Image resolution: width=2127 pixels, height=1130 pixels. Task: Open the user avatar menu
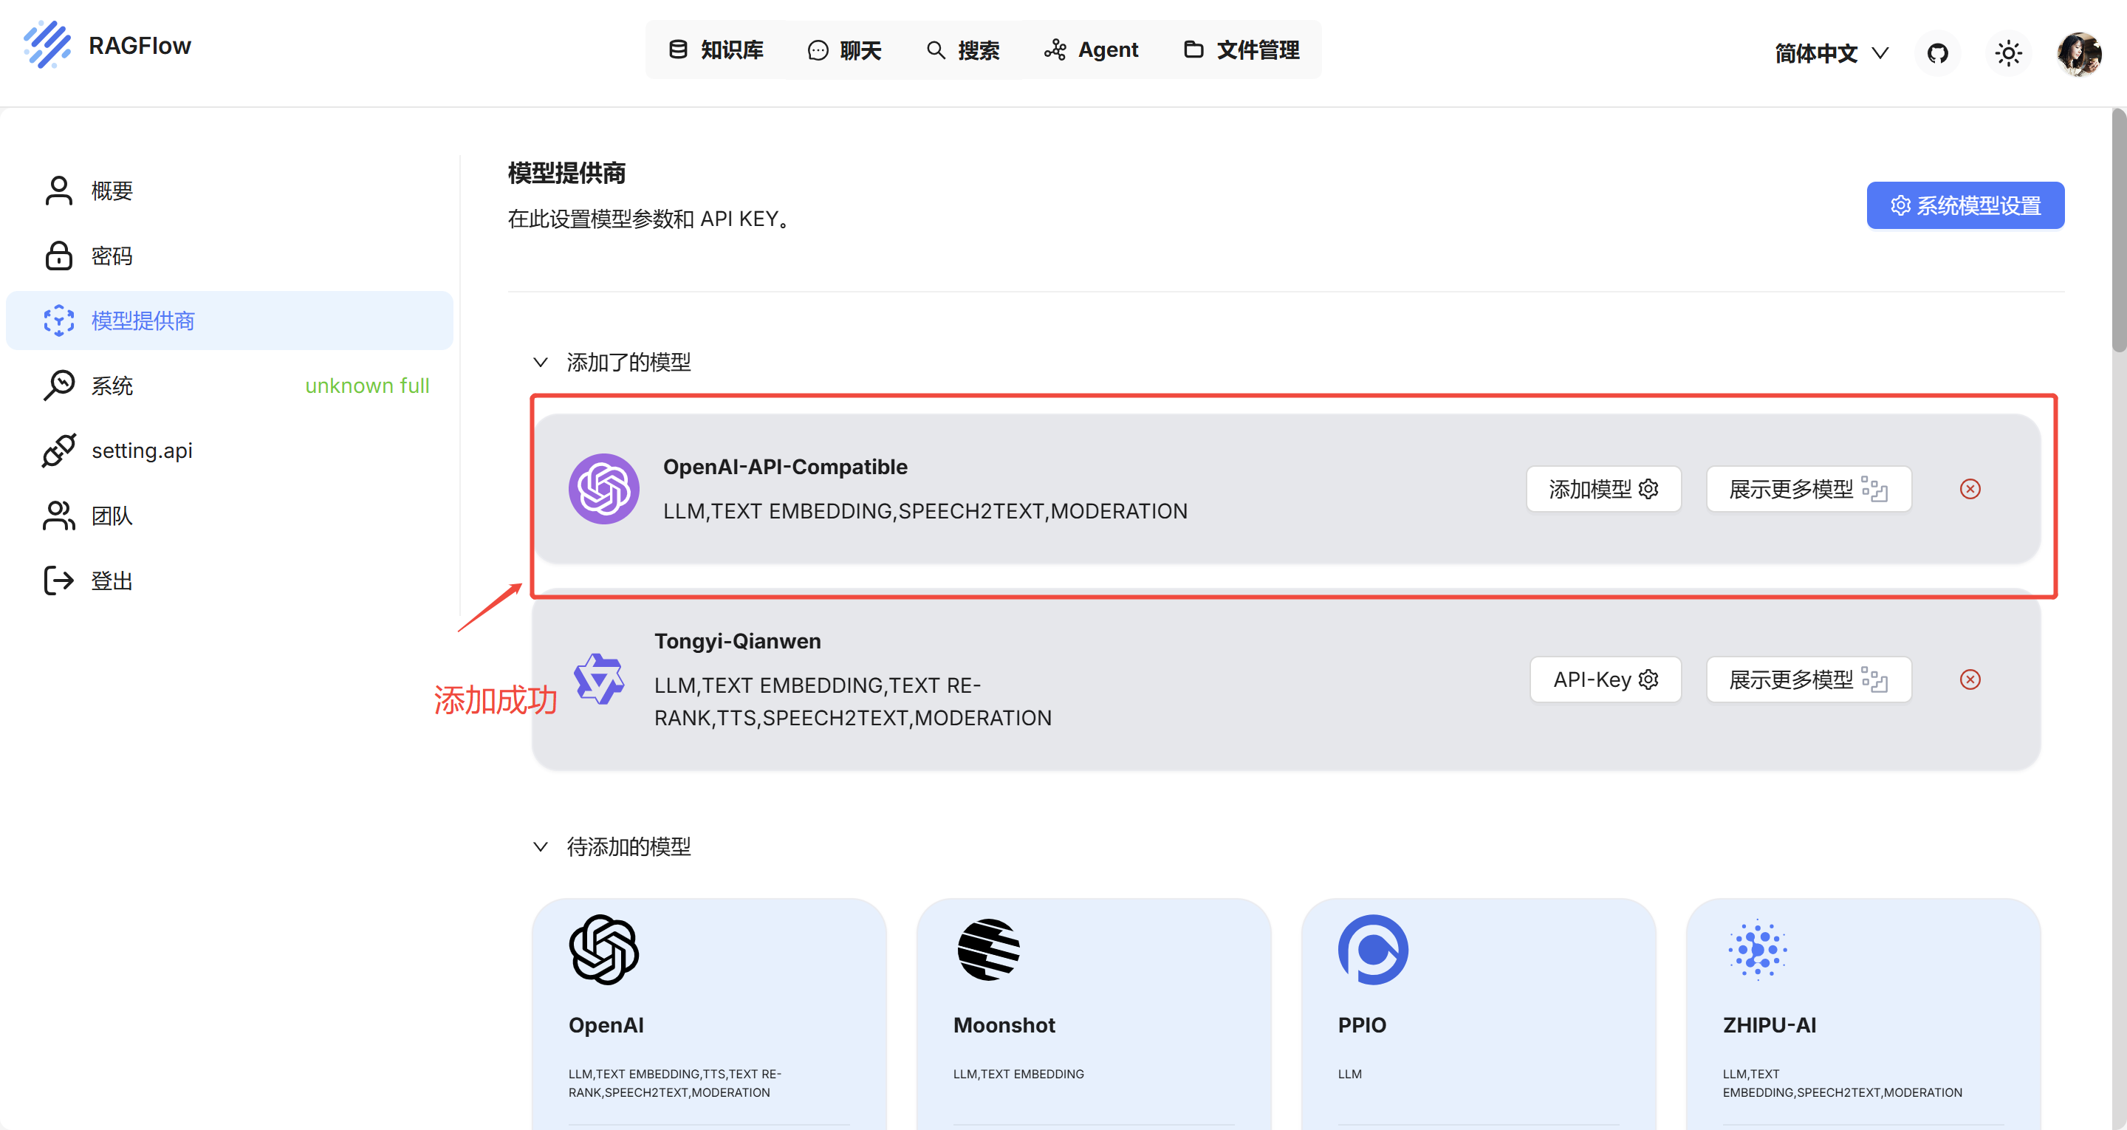[2079, 53]
